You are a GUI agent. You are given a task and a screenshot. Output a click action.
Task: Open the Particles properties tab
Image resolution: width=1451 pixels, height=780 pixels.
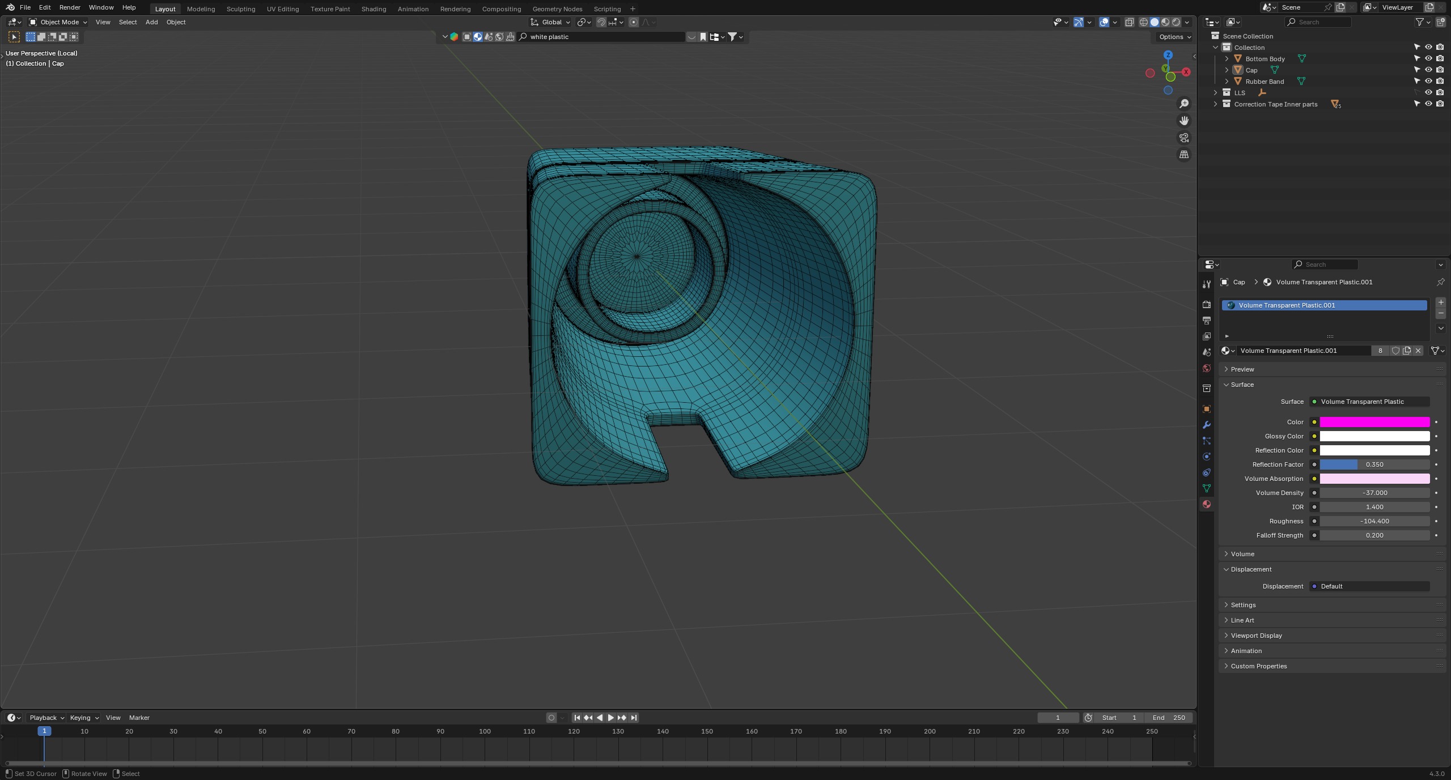1206,441
